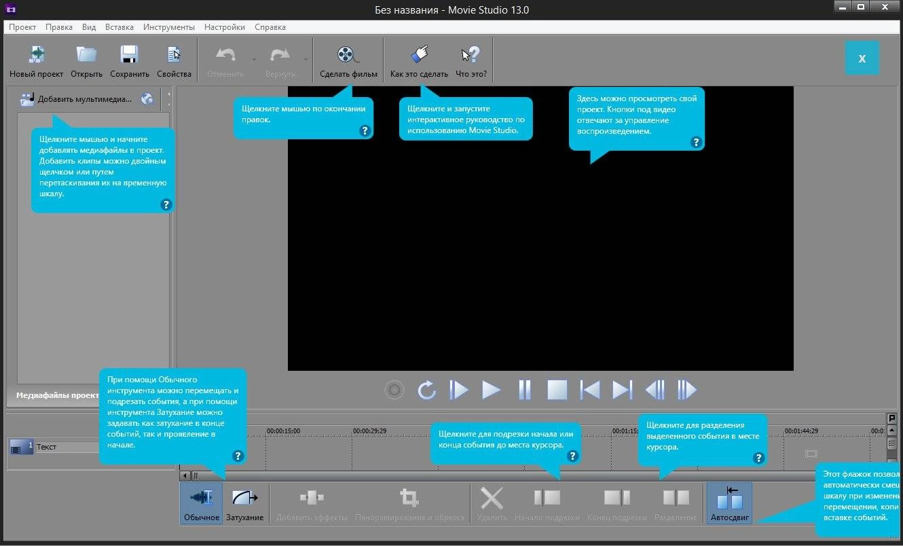Image resolution: width=903 pixels, height=546 pixels.
Task: Click the 00:00:15:00 timeline marker
Action: 283,431
